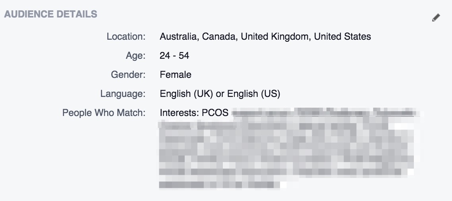Click Canada in the location list

click(x=220, y=37)
